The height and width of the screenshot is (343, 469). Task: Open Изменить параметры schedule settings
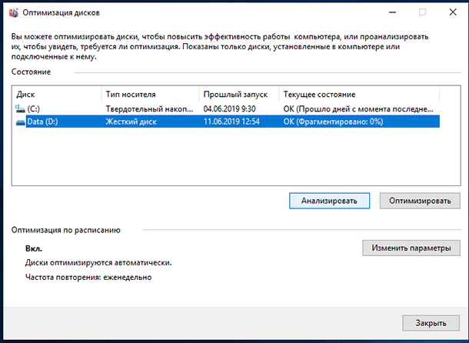pos(411,248)
